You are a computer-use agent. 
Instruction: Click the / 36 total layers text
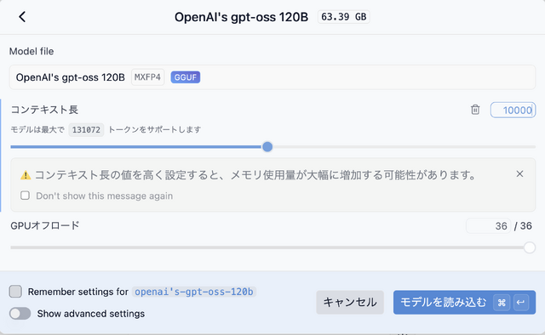(x=523, y=226)
